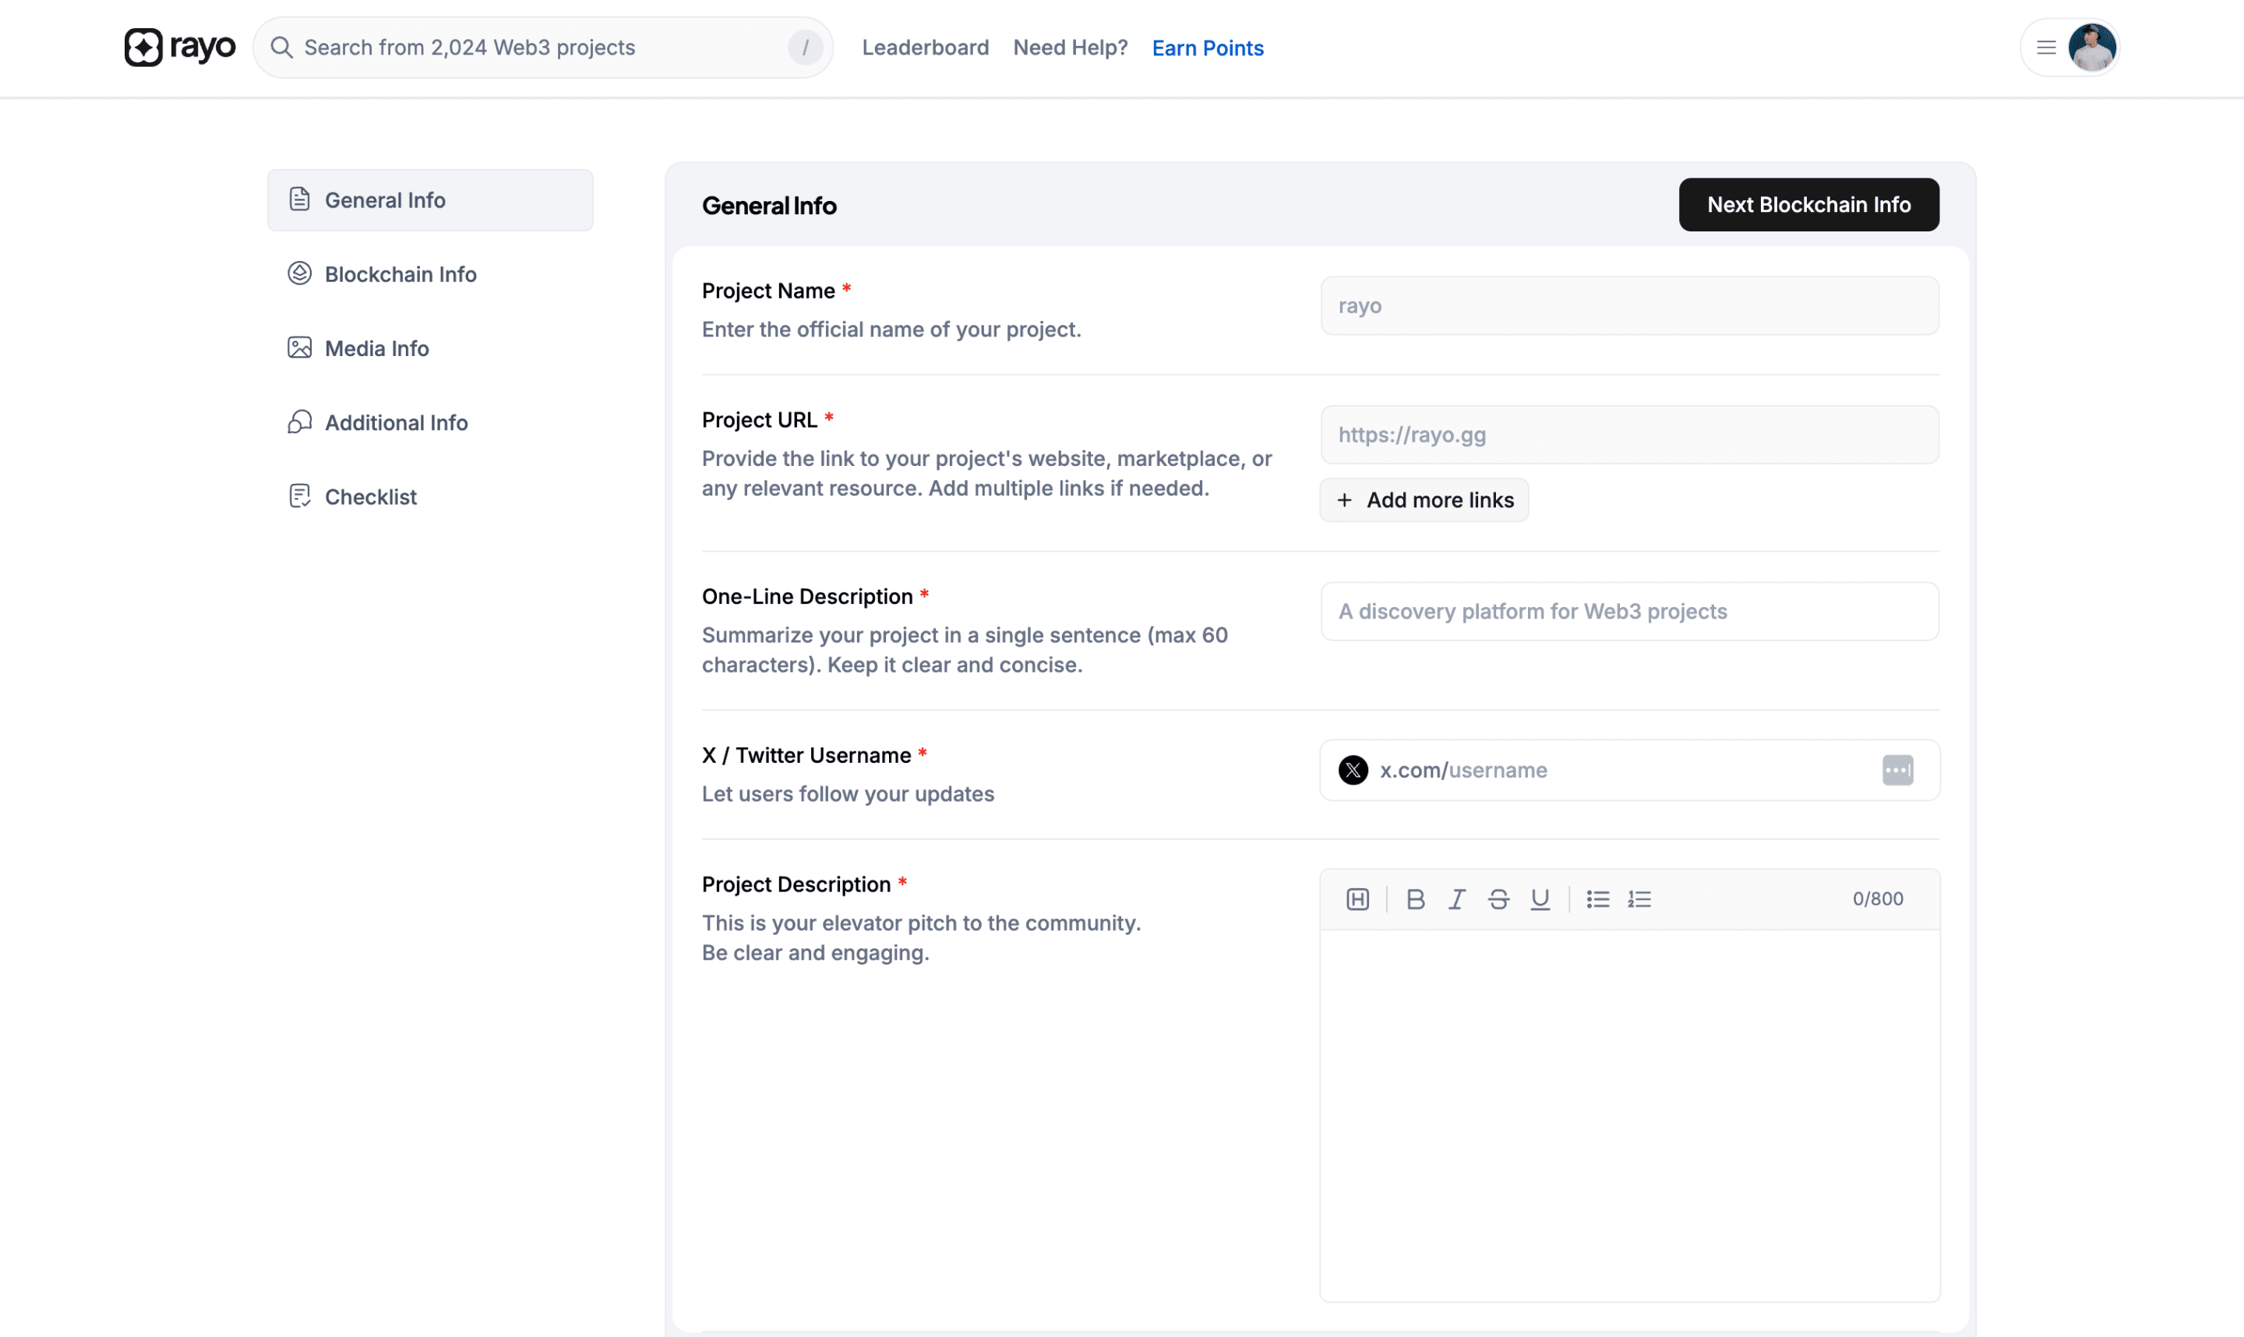Click the Heading format icon in editor
This screenshot has height=1337, width=2244.
click(x=1357, y=899)
